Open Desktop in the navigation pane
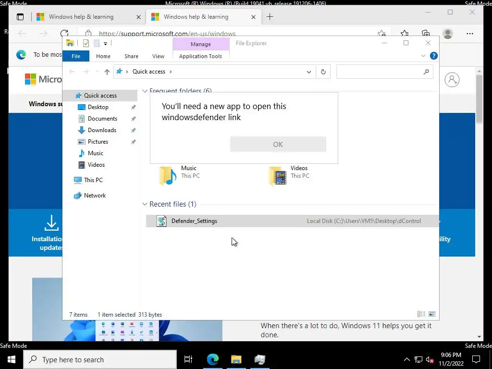The image size is (492, 369). coord(98,107)
